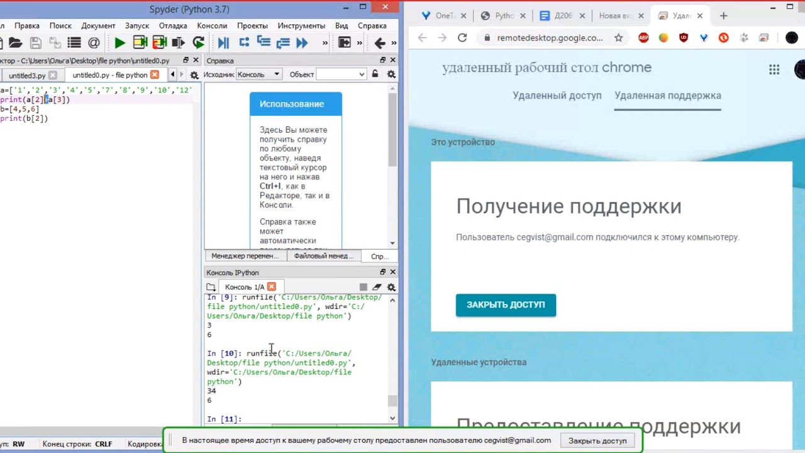This screenshot has width=805, height=453.
Task: Switch to Менеджер перемен... tab
Action: pyautogui.click(x=245, y=256)
